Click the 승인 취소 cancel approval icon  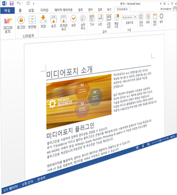tap(83, 18)
